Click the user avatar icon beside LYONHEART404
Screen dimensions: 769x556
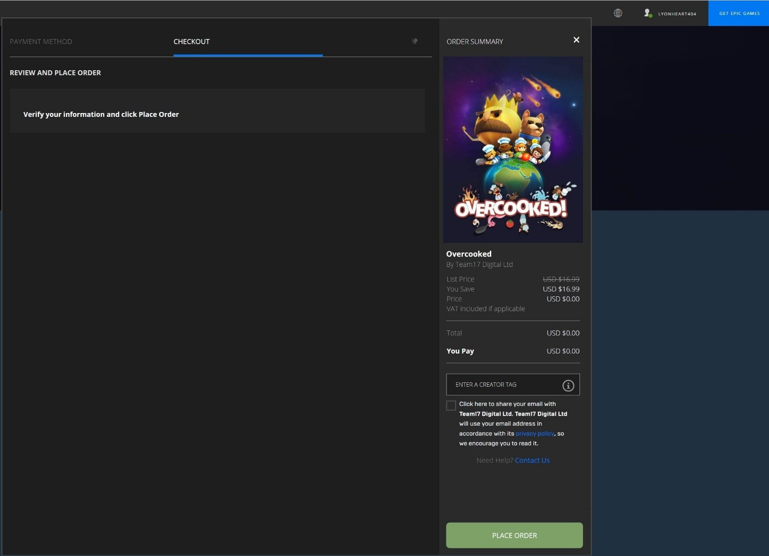click(648, 13)
